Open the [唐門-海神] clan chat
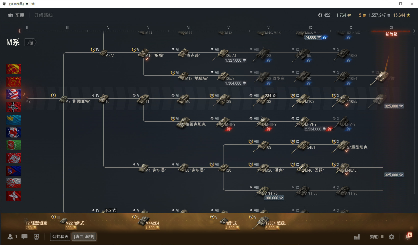 84,237
